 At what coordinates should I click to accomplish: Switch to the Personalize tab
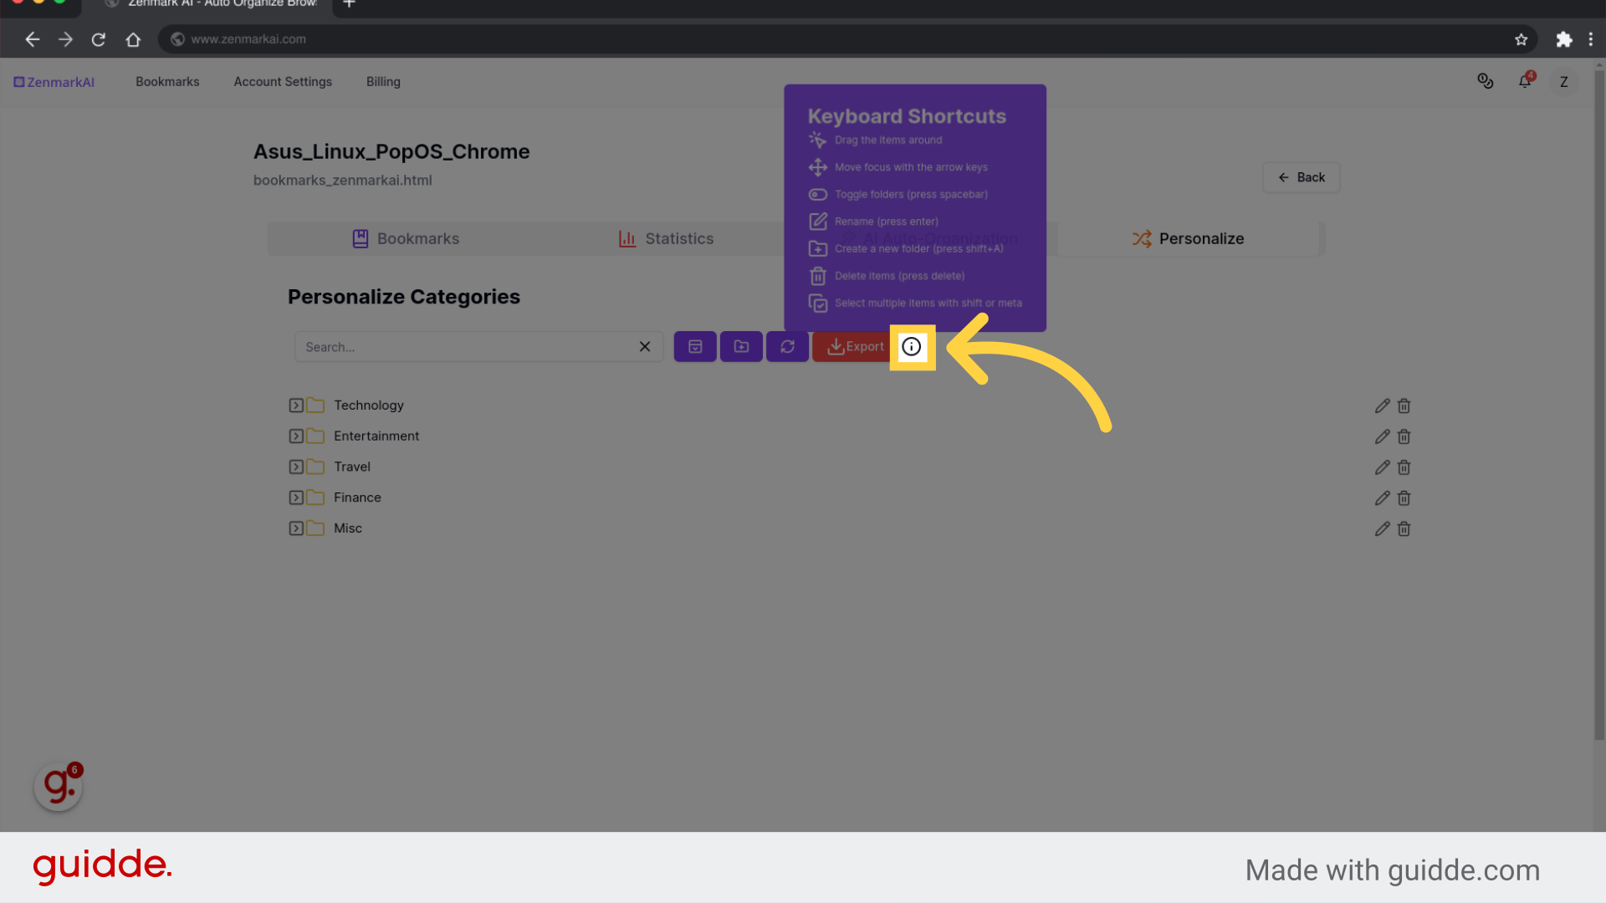point(1188,239)
